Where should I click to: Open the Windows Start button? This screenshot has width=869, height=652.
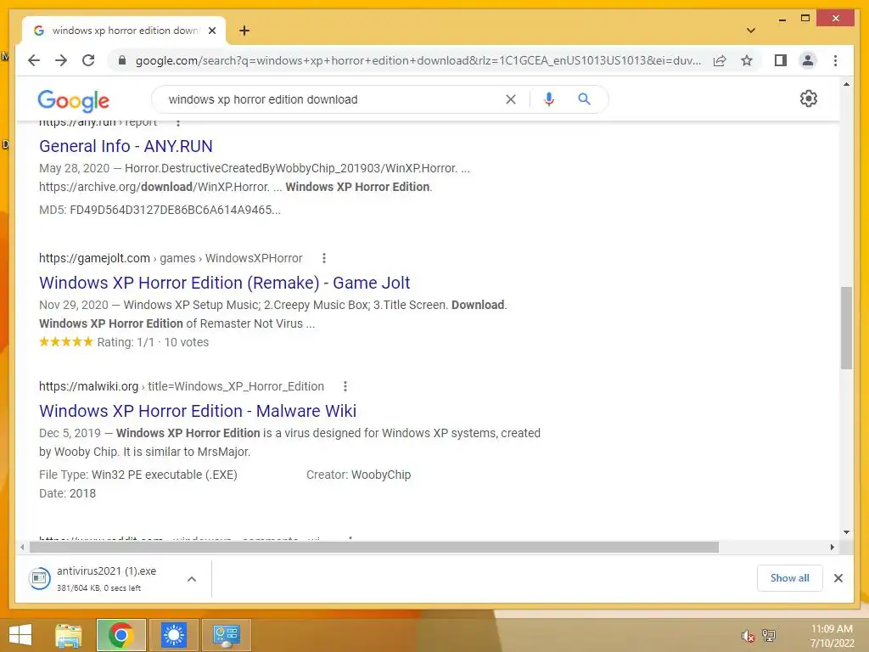click(20, 635)
